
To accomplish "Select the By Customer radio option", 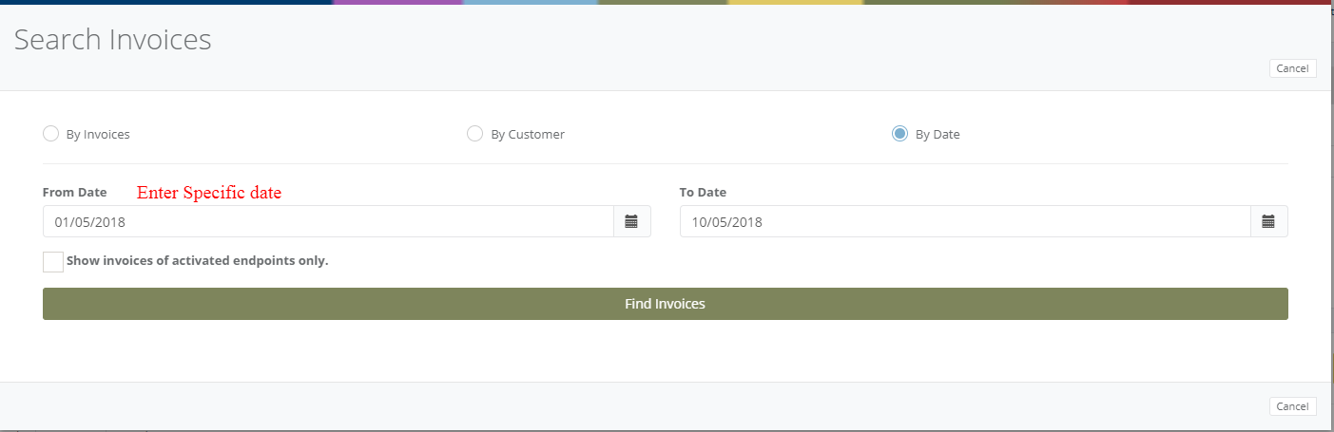I will 474,134.
